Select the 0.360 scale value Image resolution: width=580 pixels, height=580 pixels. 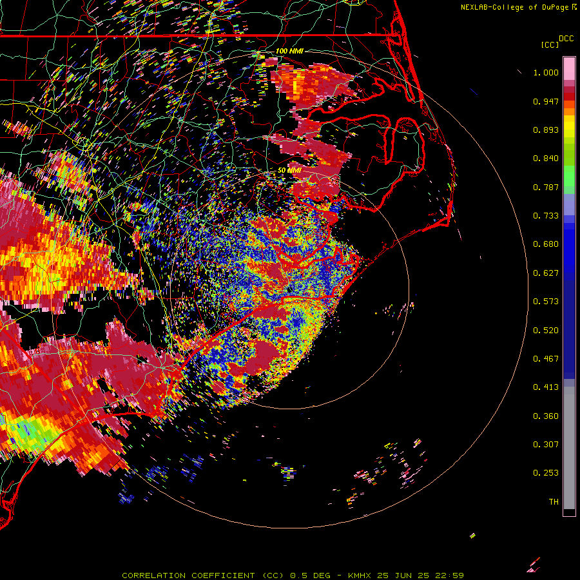[x=546, y=416]
